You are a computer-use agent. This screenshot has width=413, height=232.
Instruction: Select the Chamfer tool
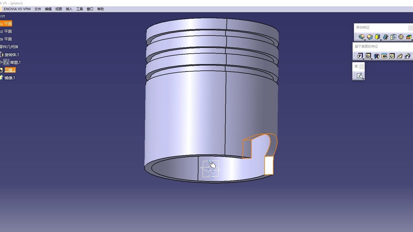(369, 37)
